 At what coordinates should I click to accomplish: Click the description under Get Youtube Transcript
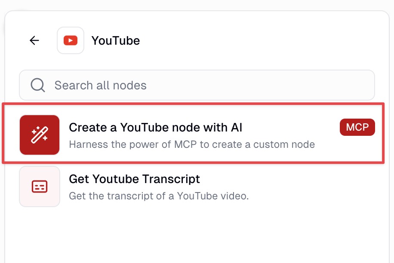[x=158, y=196]
